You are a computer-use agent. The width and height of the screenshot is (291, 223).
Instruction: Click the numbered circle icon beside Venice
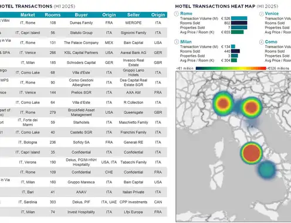[x=262, y=14]
